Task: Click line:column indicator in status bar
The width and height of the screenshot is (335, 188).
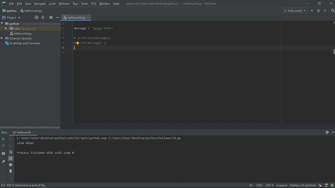Action: click(251, 185)
